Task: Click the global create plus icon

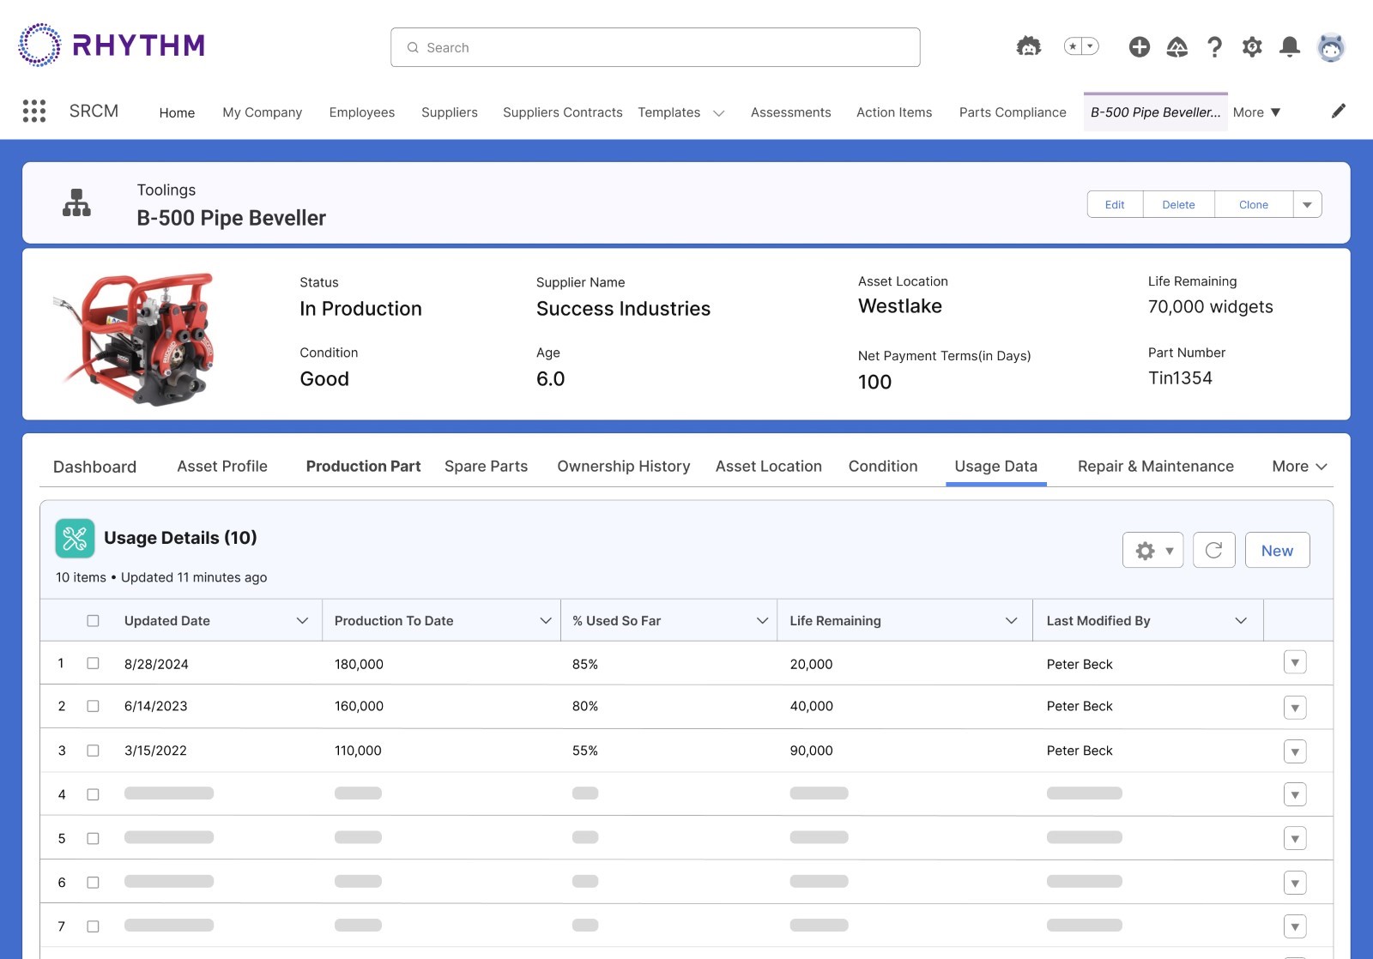Action: (x=1140, y=47)
